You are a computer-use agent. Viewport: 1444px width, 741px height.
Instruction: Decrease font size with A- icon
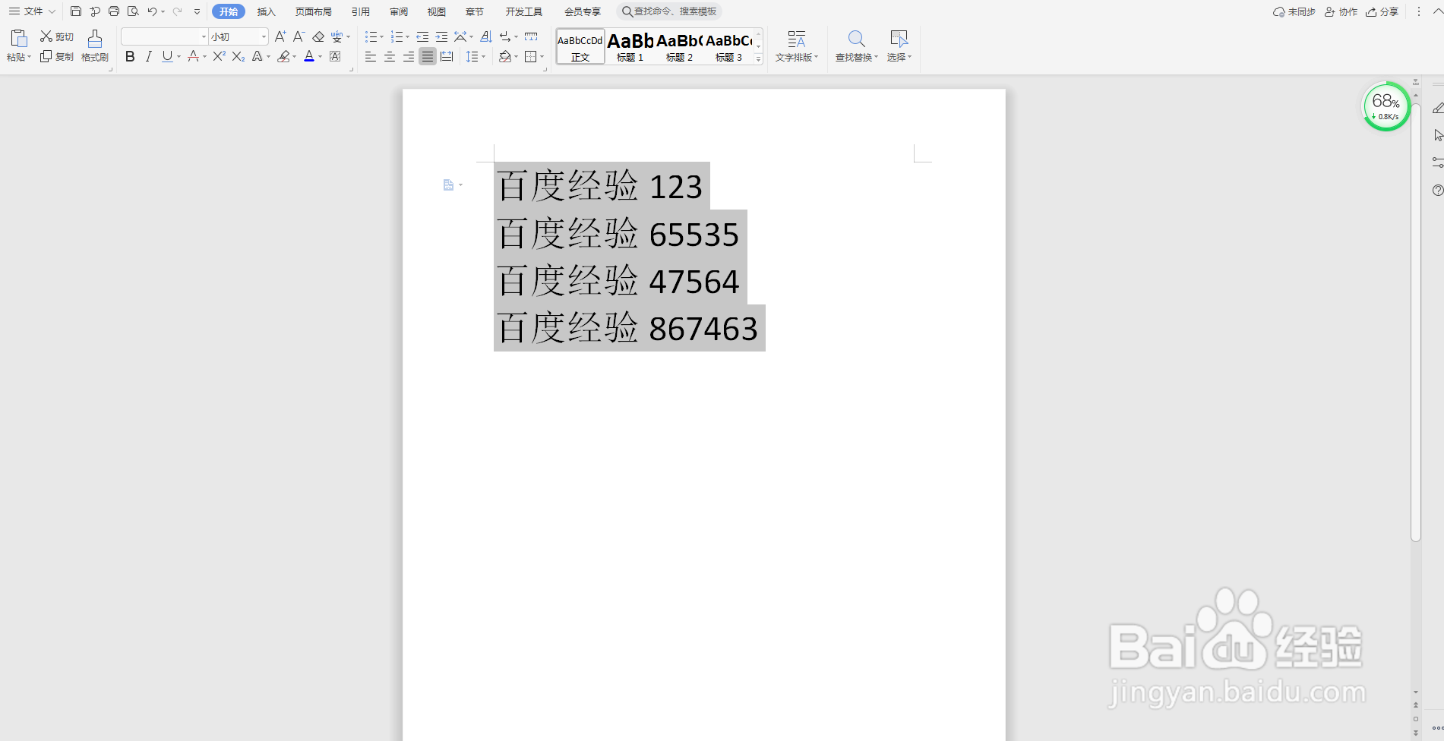tap(299, 36)
